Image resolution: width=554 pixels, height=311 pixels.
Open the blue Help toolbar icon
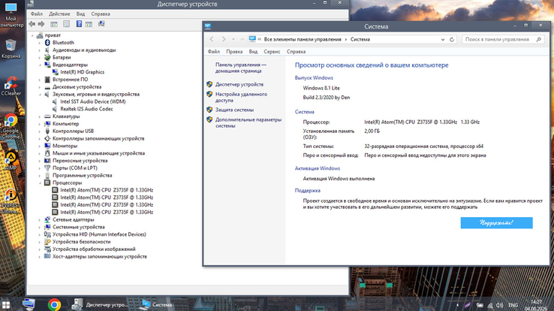79,24
